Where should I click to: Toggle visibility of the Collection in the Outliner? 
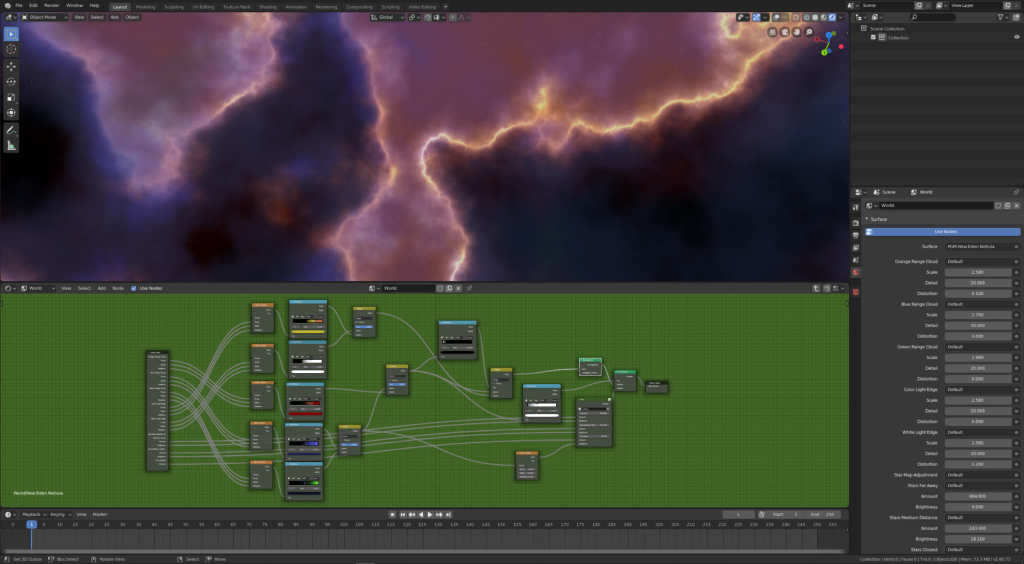point(1018,38)
